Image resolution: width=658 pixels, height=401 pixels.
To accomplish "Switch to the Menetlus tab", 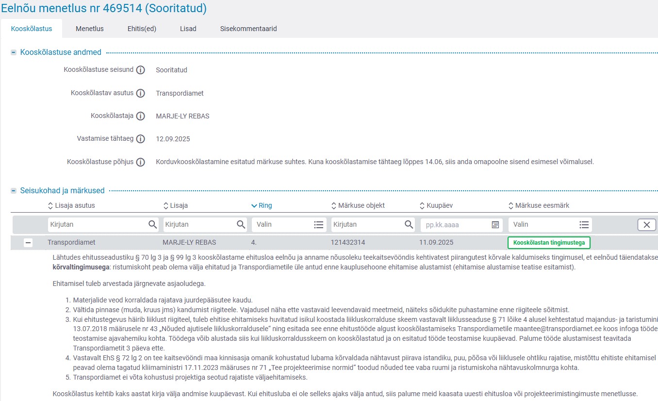I will 89,29.
